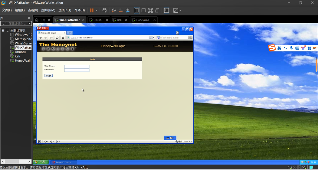Open the search engine selector dropdown
Viewport: 318px width, 170px height.
coord(159,38)
